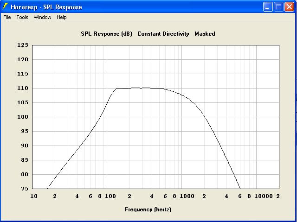Click the 85 dB axis label
297x222 pixels.
pyautogui.click(x=25, y=160)
